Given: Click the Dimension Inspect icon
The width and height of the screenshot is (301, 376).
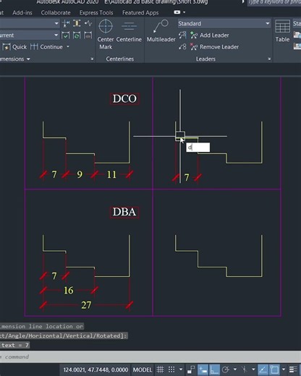Looking at the screenshot, I should coord(65,35).
